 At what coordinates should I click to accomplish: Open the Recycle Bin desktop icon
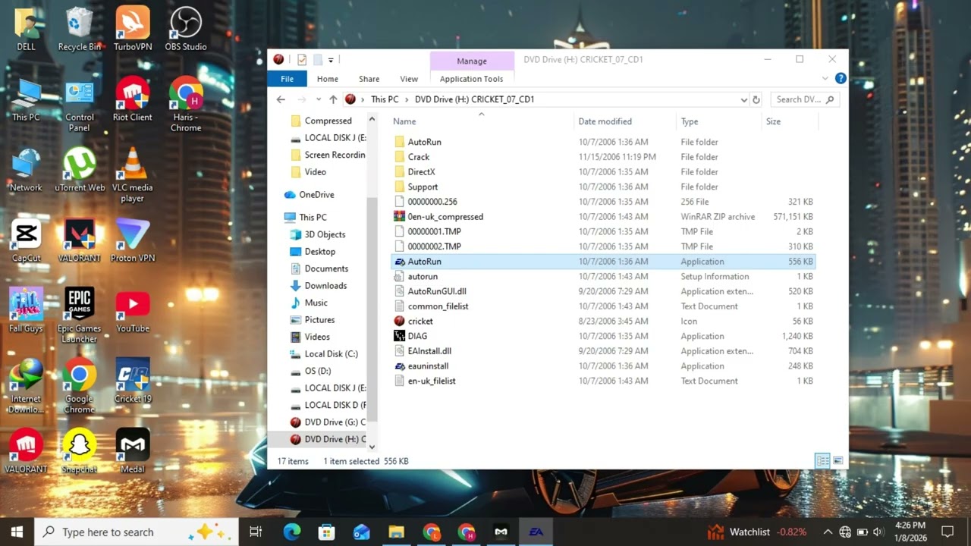pos(79,29)
